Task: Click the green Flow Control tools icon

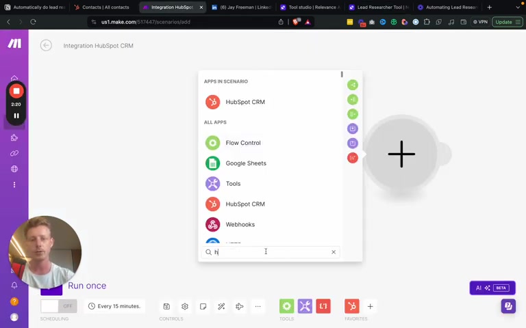Action: 286,306
